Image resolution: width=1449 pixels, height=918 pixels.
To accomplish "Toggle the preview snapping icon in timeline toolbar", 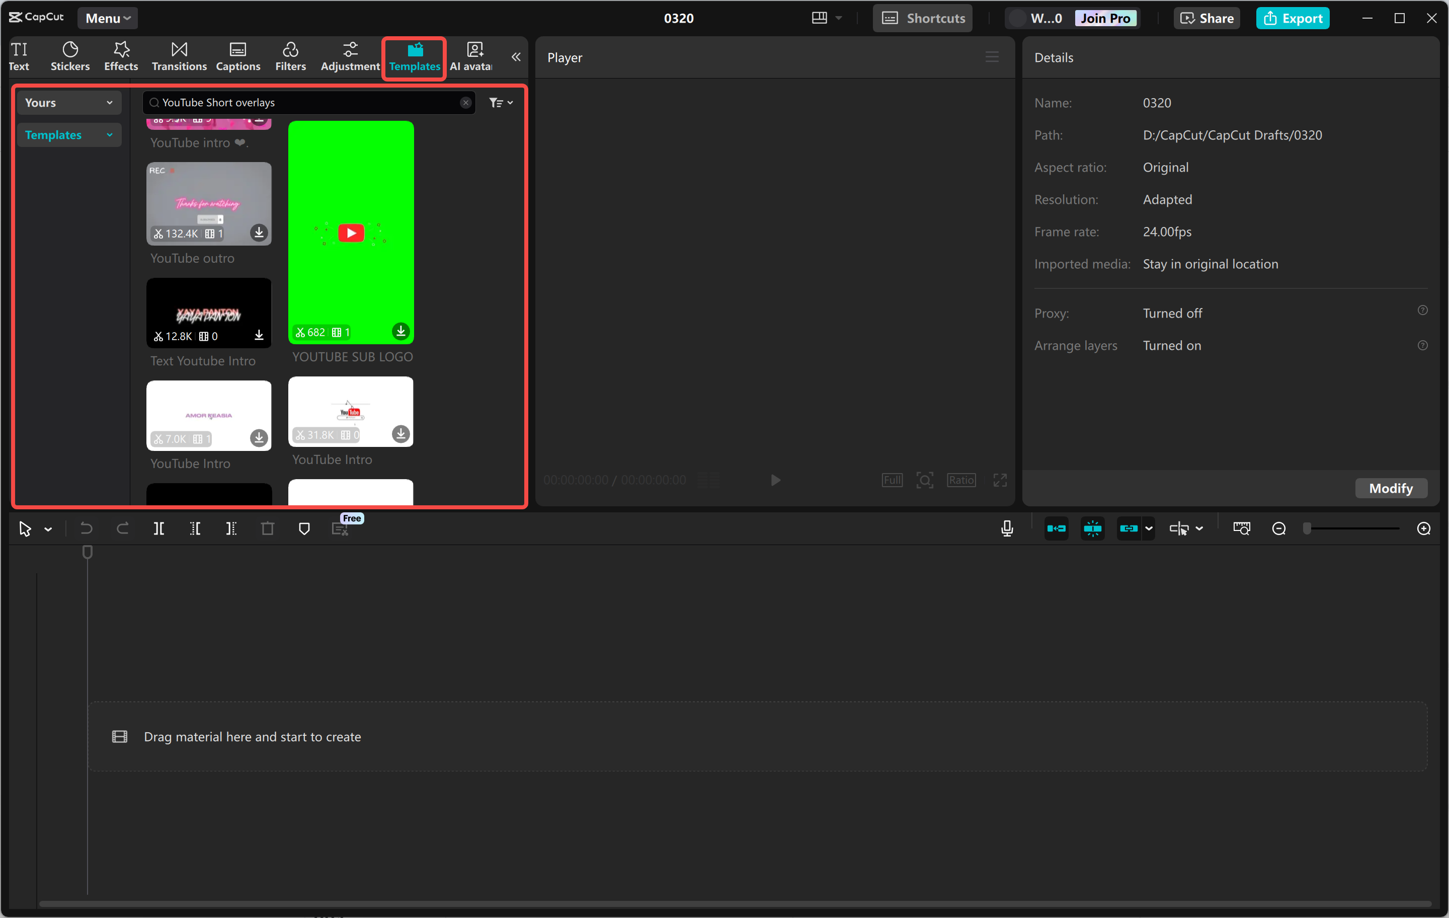I will (x=1092, y=528).
